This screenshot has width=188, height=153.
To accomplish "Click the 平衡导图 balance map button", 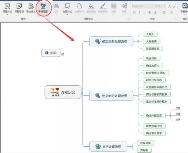I will (43, 8).
